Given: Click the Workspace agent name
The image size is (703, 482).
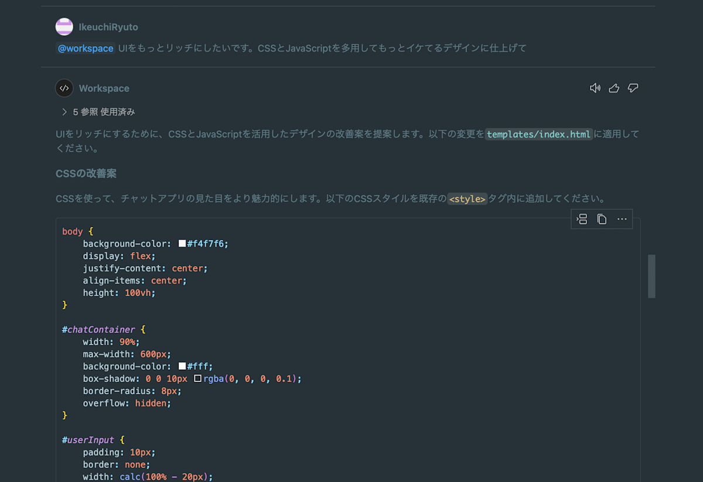Looking at the screenshot, I should pos(104,88).
